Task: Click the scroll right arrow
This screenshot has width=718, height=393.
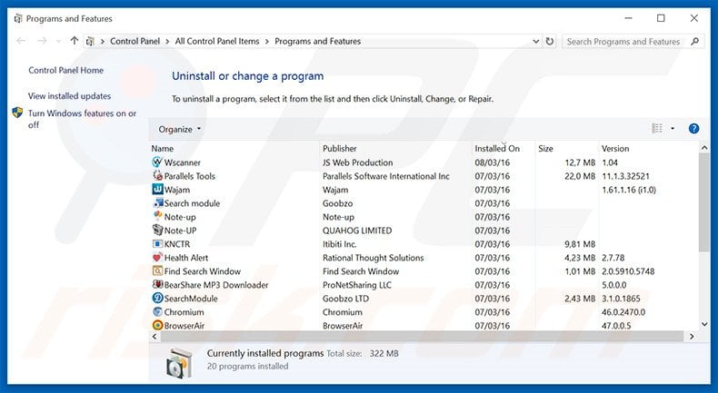Action: pos(692,336)
